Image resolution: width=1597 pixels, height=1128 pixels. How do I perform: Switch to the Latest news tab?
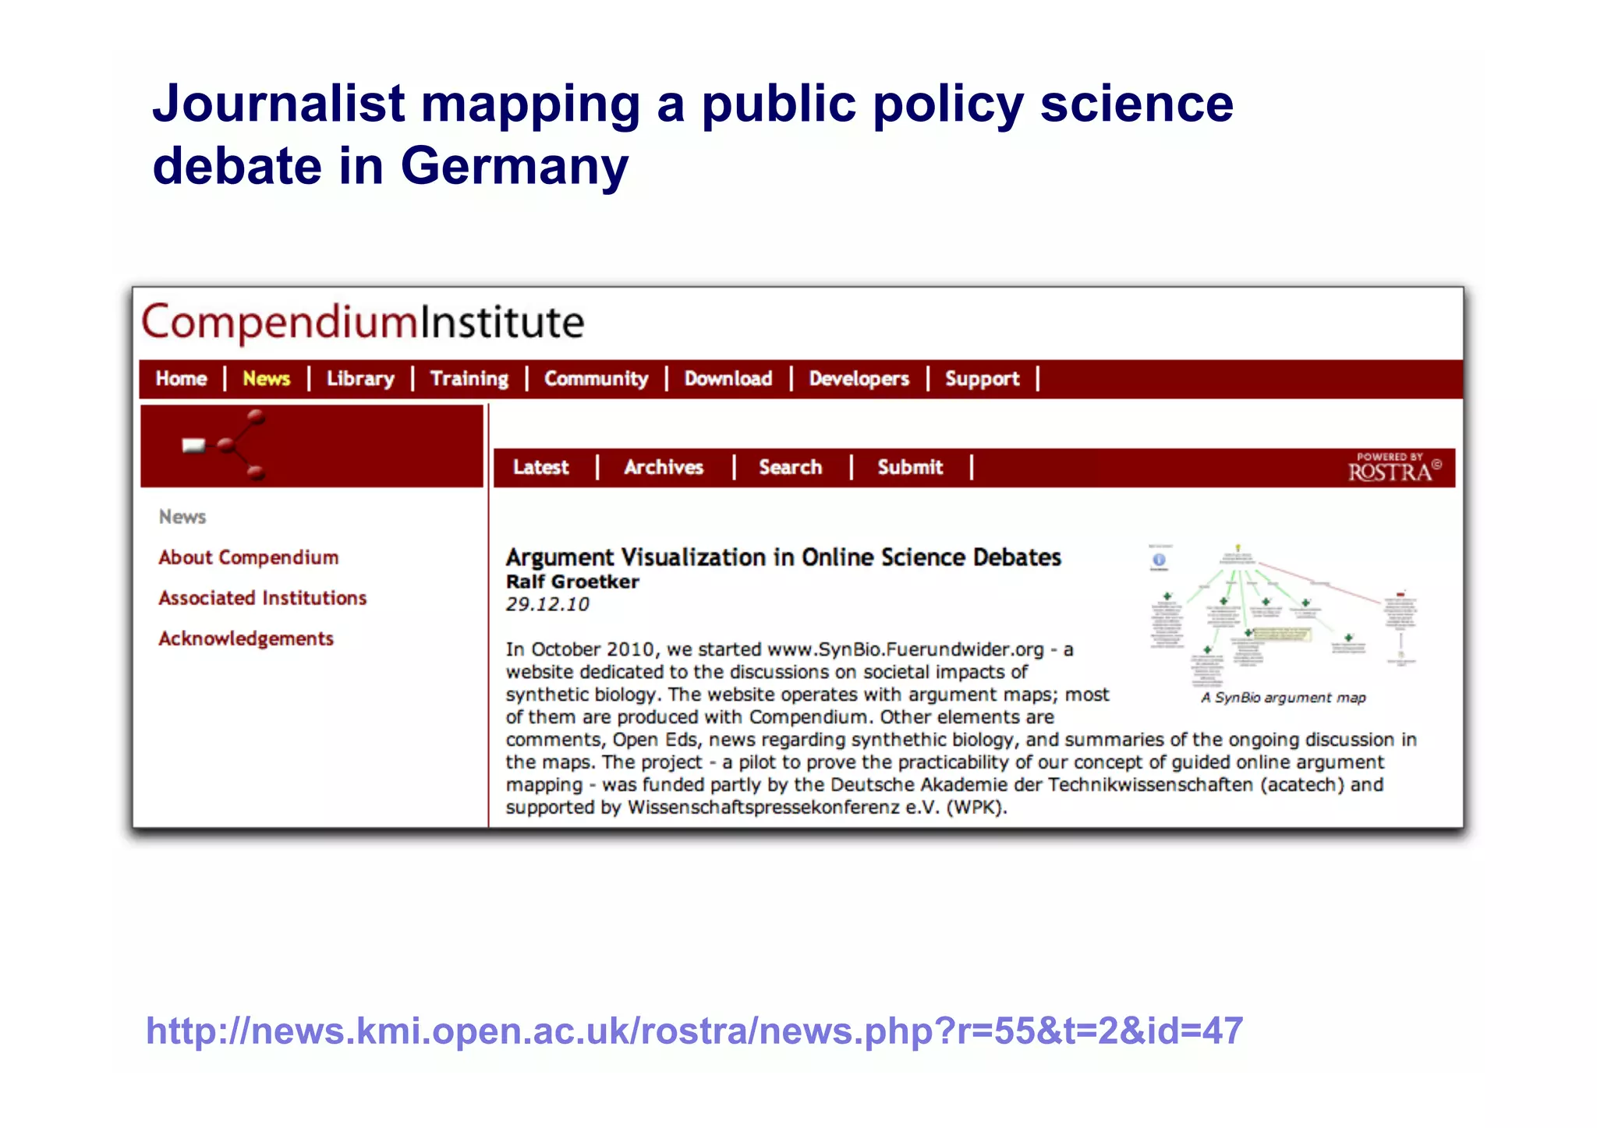point(540,467)
